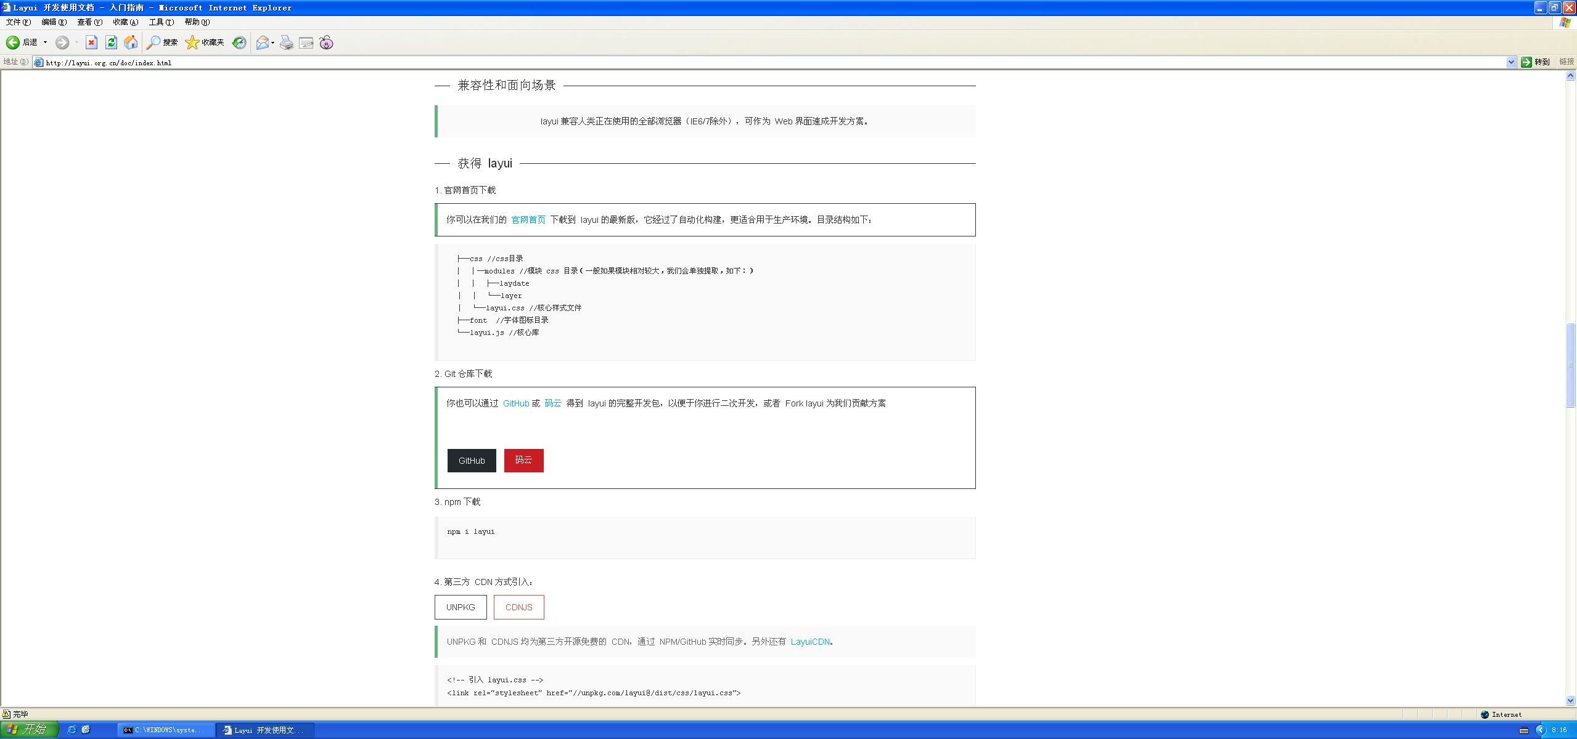Click the '兼容性和面向场景' heading

pyautogui.click(x=507, y=85)
